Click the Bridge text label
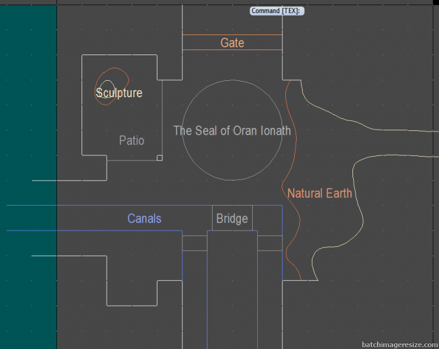Screen dimensions: 439x349 coord(232,219)
